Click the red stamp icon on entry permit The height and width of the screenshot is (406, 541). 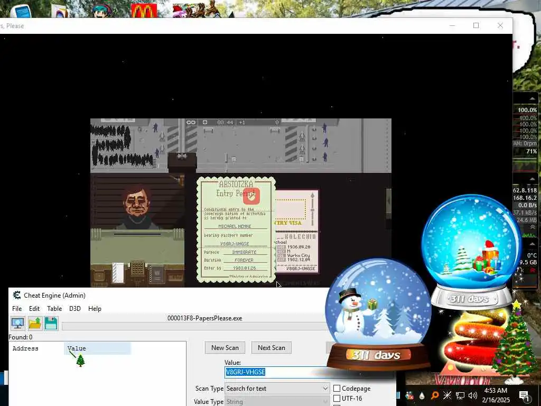[251, 196]
